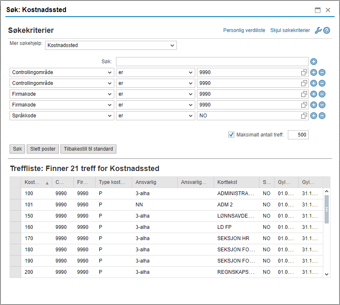Image resolution: width=340 pixels, height=305 pixels.
Task: Remove the second Firmakode criterion row
Action: (x=322, y=105)
